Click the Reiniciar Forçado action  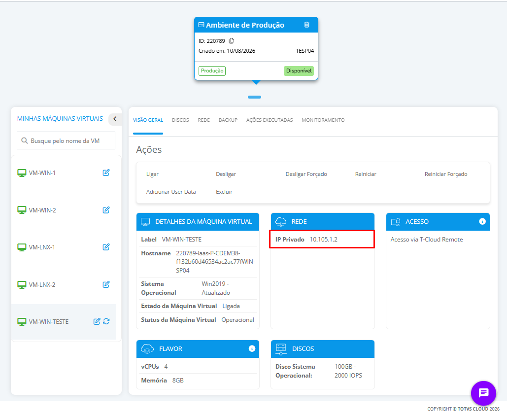[446, 174]
